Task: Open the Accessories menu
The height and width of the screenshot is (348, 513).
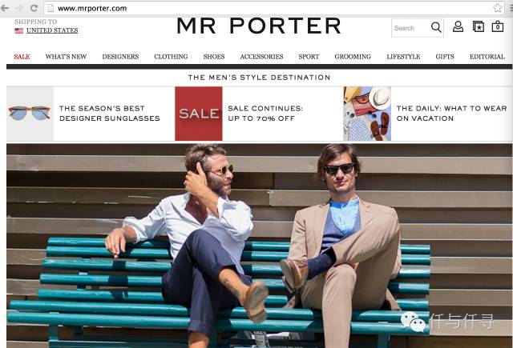Action: coord(261,57)
